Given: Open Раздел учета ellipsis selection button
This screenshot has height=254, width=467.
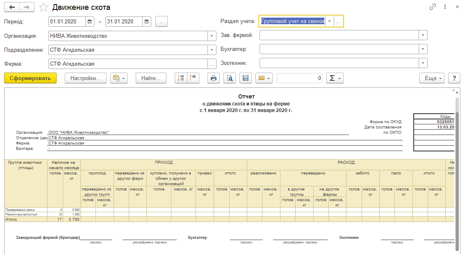Looking at the screenshot, I should click(338, 21).
